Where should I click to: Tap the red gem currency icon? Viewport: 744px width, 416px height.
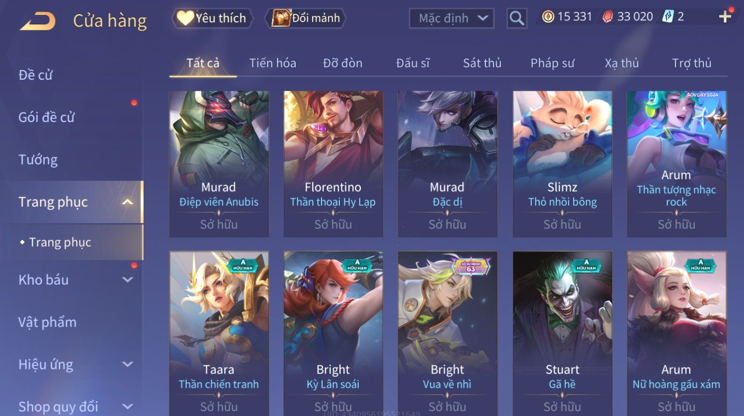608,17
